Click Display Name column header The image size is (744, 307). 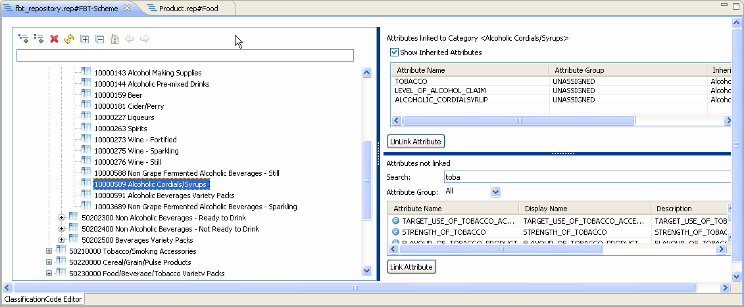pos(585,209)
